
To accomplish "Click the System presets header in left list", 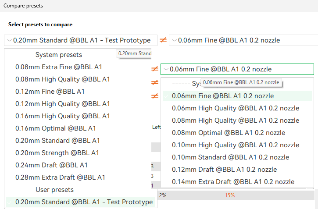I will pyautogui.click(x=59, y=55).
